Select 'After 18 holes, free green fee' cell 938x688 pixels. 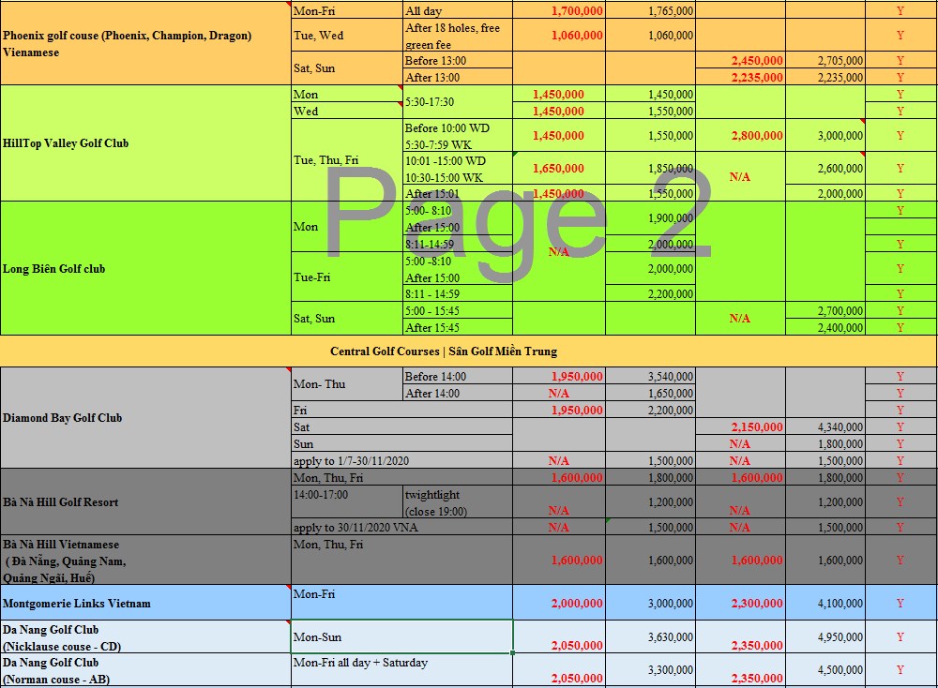[x=458, y=36]
